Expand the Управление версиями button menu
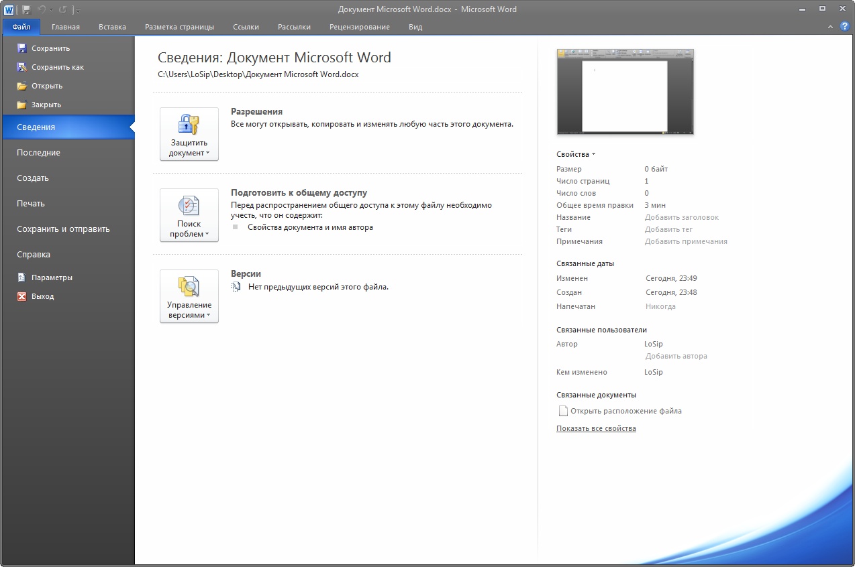The image size is (855, 567). (x=189, y=296)
